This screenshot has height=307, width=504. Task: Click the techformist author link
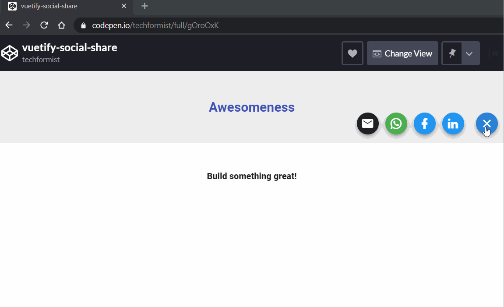click(41, 60)
